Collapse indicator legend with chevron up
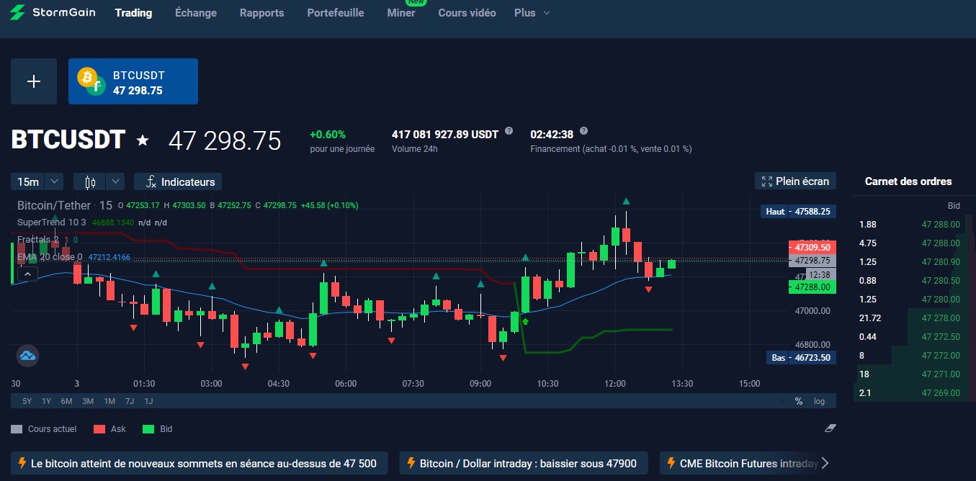 point(27,274)
